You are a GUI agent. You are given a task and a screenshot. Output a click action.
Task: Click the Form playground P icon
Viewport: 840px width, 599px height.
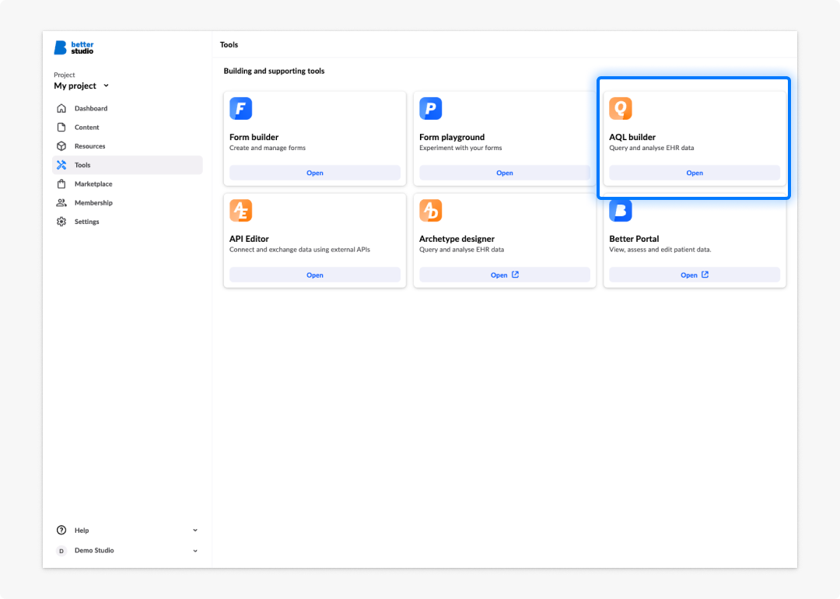430,109
